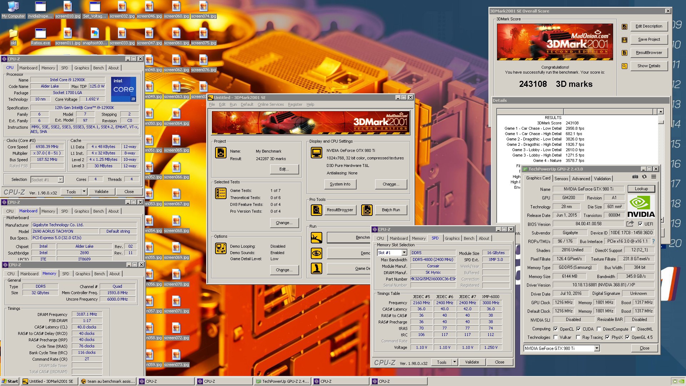Toggle Vulkan checkbox in GPU-Z
Viewport: 686px width, 386px height.
point(556,337)
